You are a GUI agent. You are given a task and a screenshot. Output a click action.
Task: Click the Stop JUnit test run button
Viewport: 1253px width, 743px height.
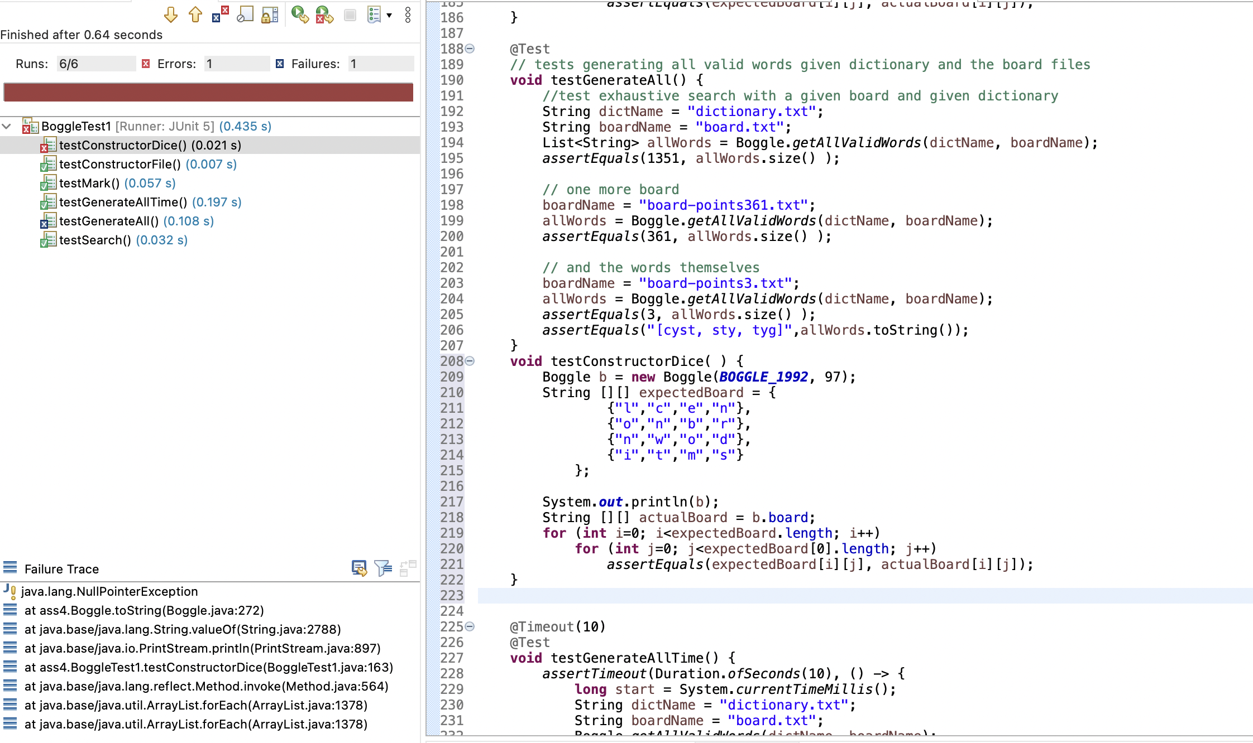350,15
